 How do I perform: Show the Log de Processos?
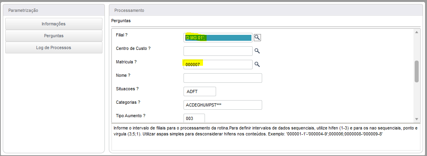point(54,48)
